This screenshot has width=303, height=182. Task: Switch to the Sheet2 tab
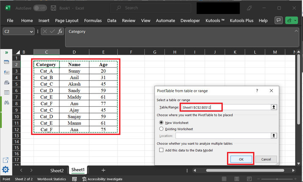(57, 170)
